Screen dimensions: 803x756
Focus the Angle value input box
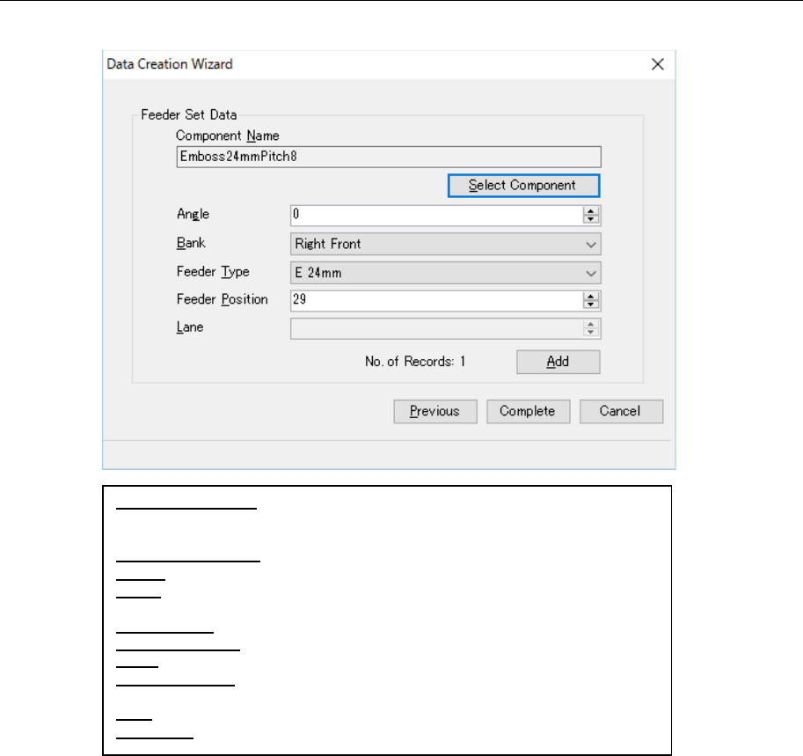click(x=435, y=216)
